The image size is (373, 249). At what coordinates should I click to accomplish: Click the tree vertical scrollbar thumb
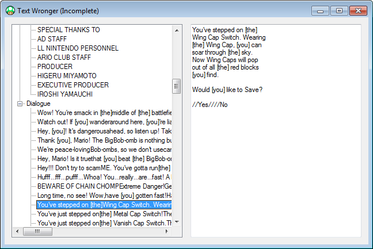pos(176,86)
